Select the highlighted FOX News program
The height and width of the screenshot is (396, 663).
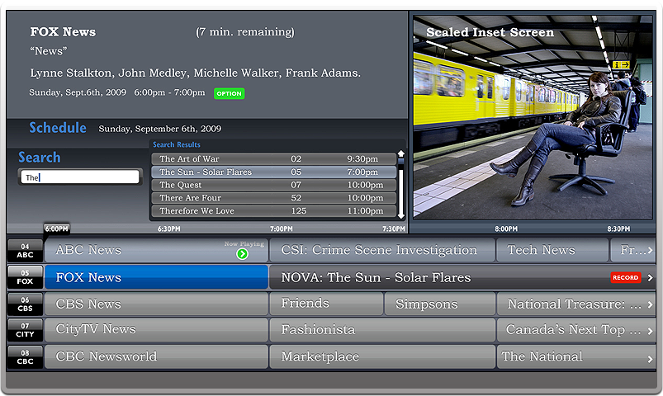click(x=156, y=277)
